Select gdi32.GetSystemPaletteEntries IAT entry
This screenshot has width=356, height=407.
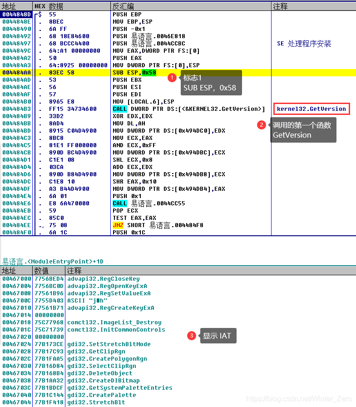[120, 388]
